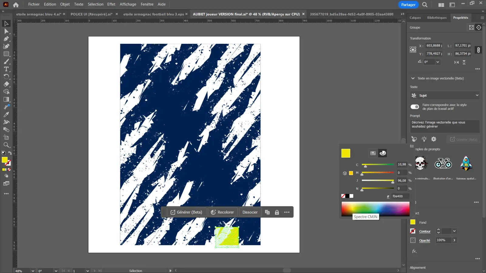The image size is (486, 273).
Task: Click the lightbulb prompt ideas icon
Action: pyautogui.click(x=424, y=139)
